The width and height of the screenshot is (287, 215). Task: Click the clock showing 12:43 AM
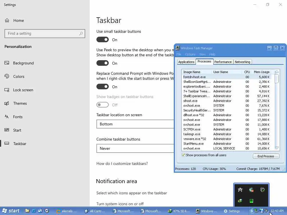(x=277, y=211)
